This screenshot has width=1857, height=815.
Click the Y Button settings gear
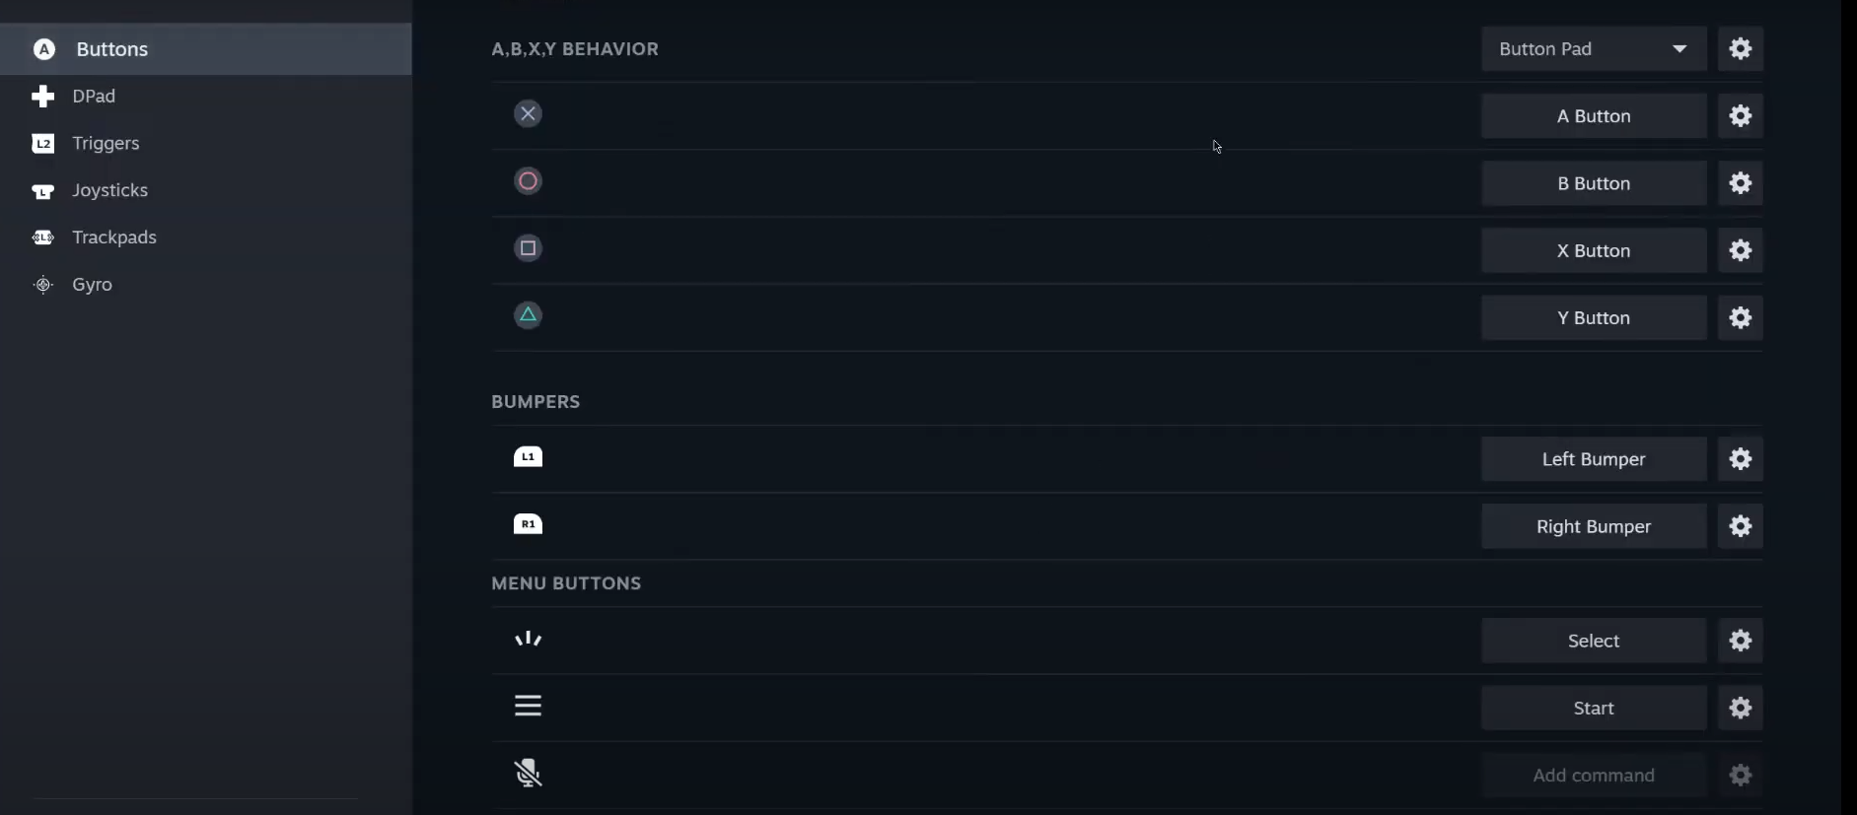pyautogui.click(x=1741, y=317)
